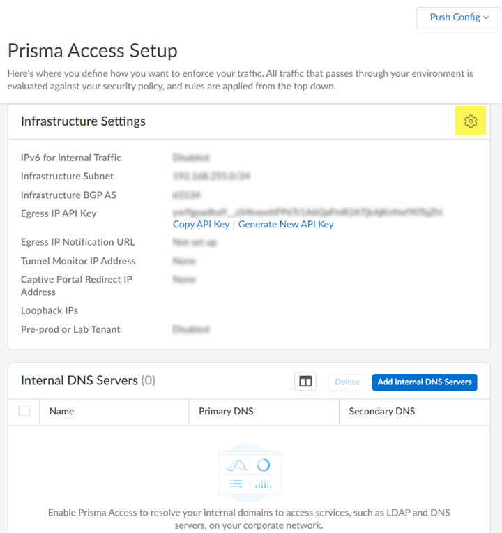Click the Internal DNS Servers title
The image size is (502, 533).
coord(79,381)
